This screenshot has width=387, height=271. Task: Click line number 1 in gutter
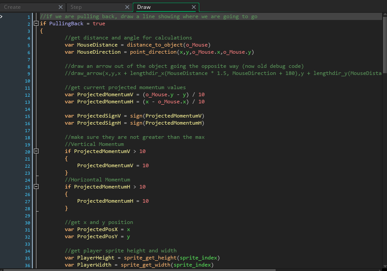click(x=29, y=17)
